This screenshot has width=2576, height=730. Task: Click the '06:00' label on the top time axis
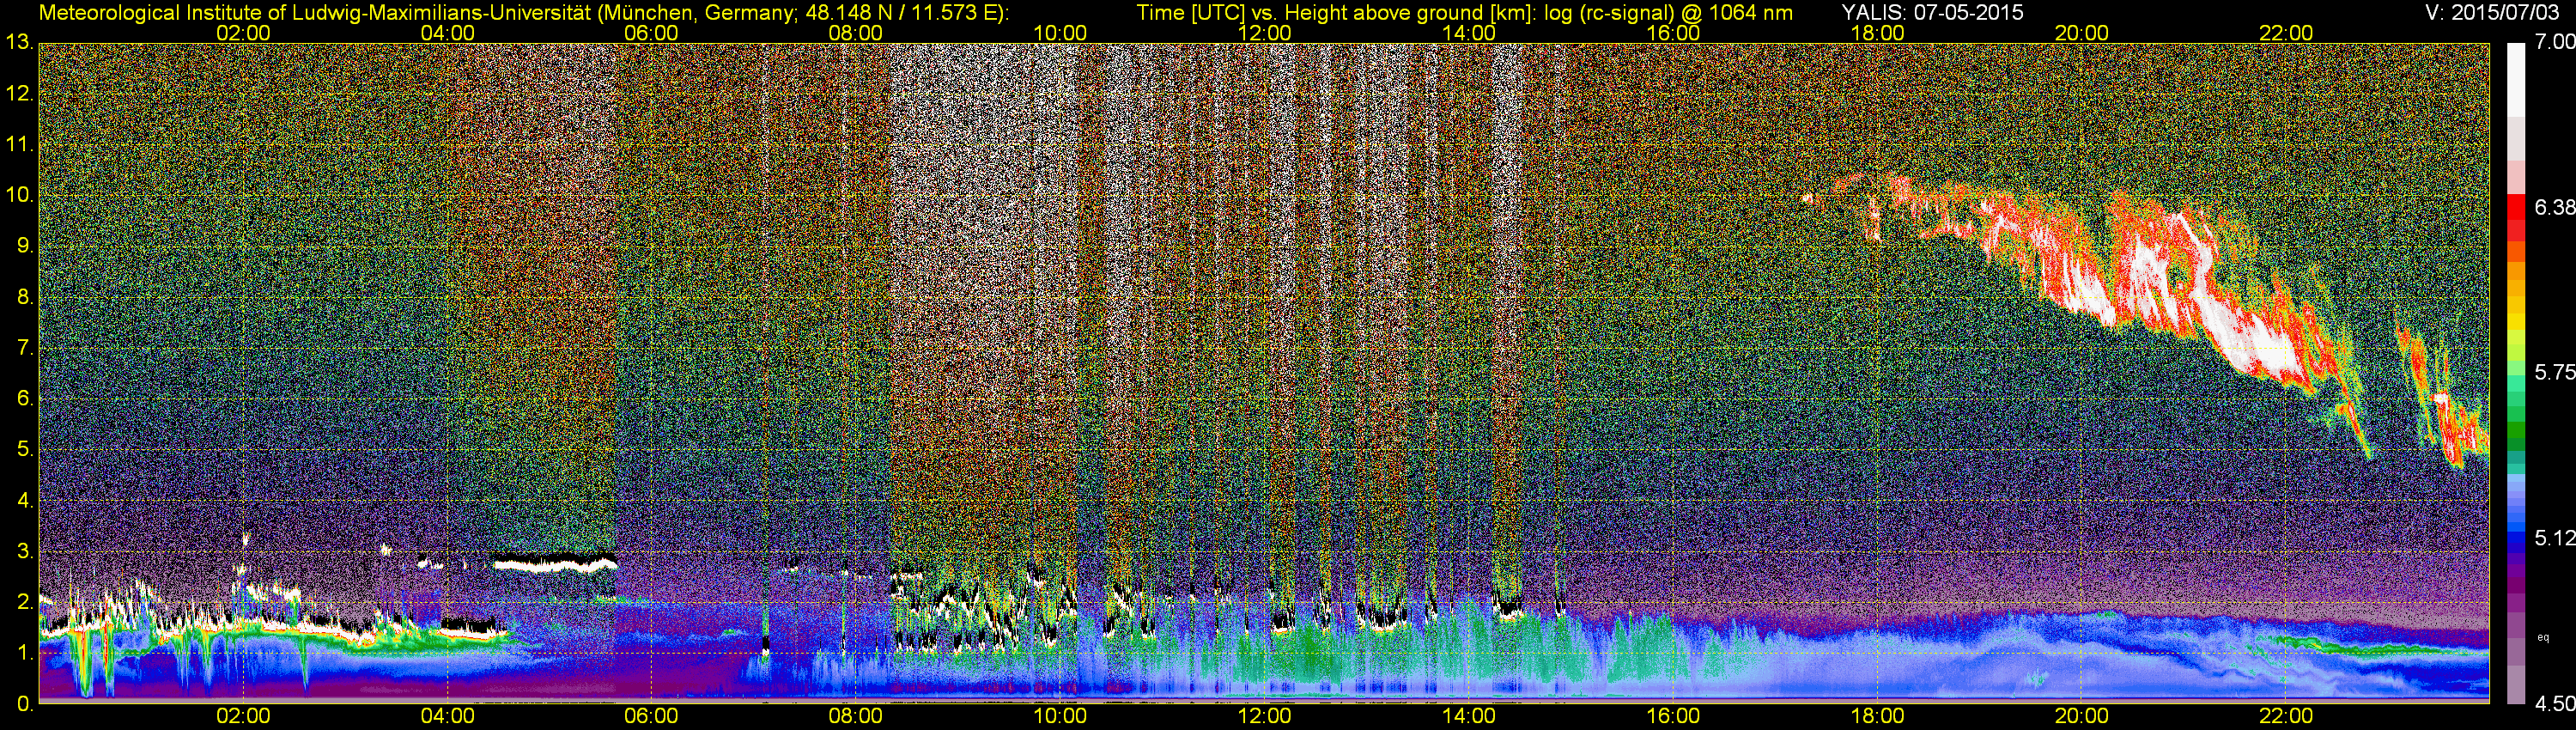click(651, 33)
